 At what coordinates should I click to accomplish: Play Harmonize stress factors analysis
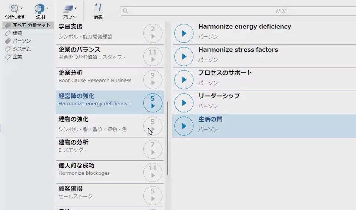pos(184,56)
